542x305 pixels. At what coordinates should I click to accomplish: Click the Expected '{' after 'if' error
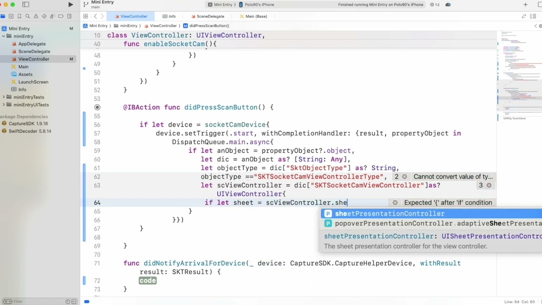448,202
